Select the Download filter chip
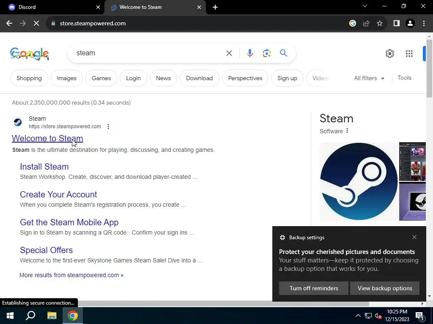 [x=200, y=78]
